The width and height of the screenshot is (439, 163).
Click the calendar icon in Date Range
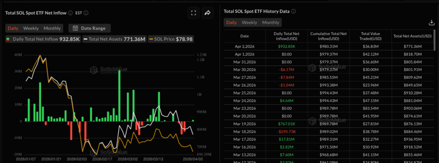click(75, 28)
